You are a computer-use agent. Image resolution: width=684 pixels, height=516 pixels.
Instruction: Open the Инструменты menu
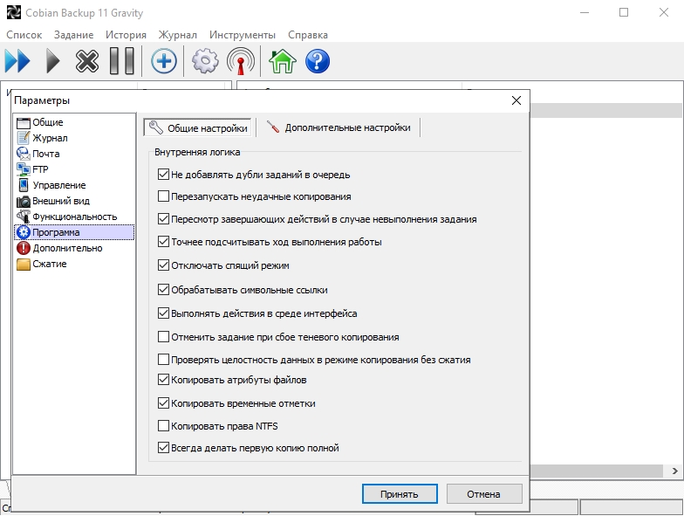tap(243, 35)
